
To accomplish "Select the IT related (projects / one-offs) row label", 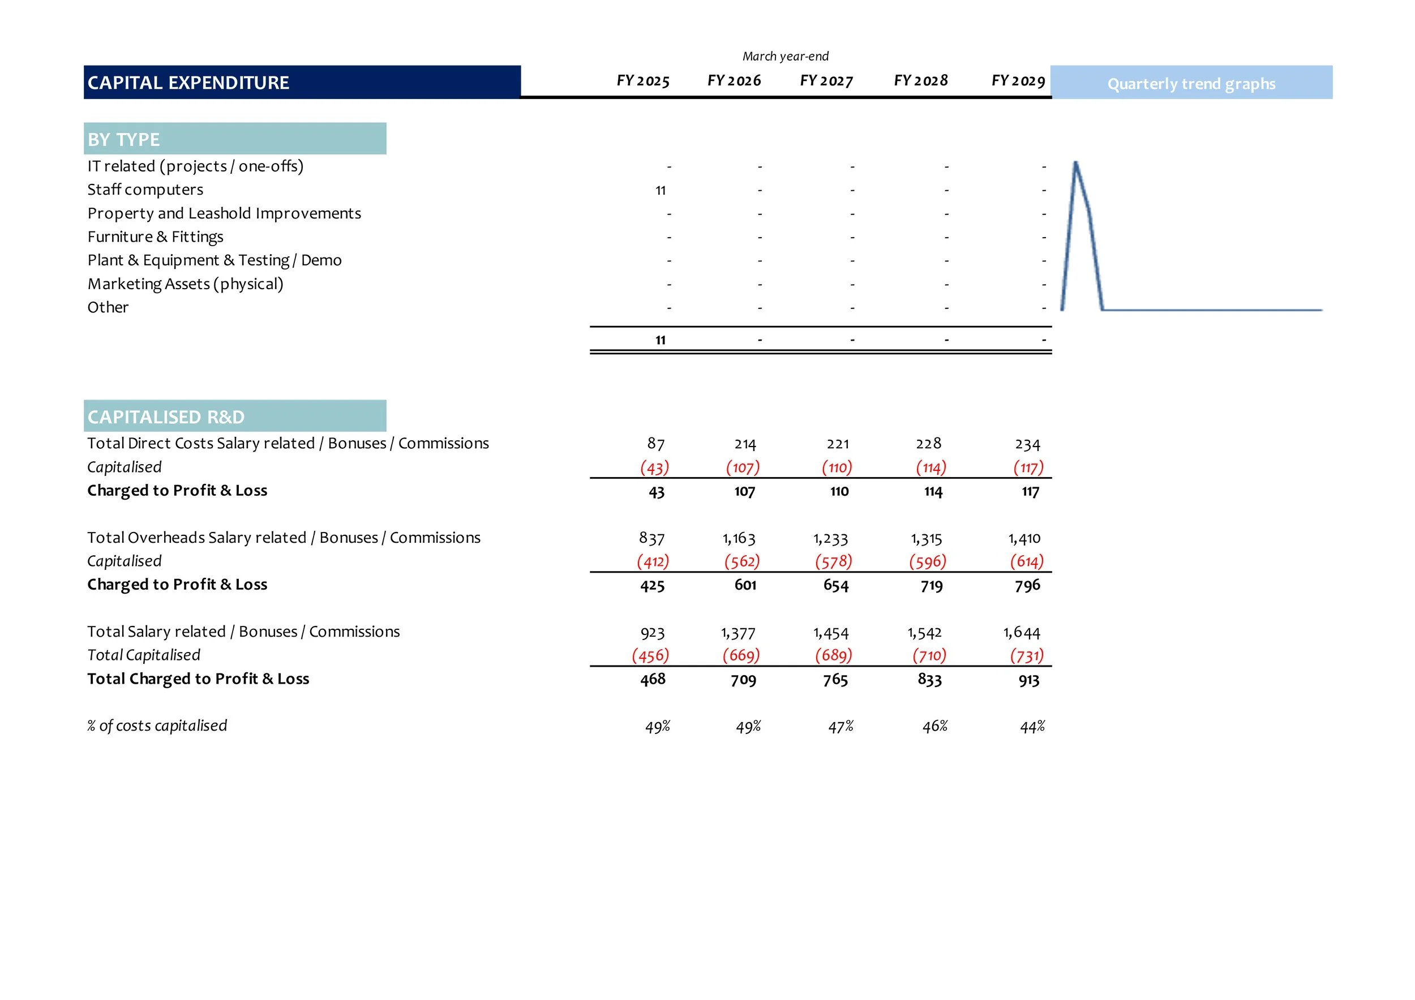I will 195,166.
